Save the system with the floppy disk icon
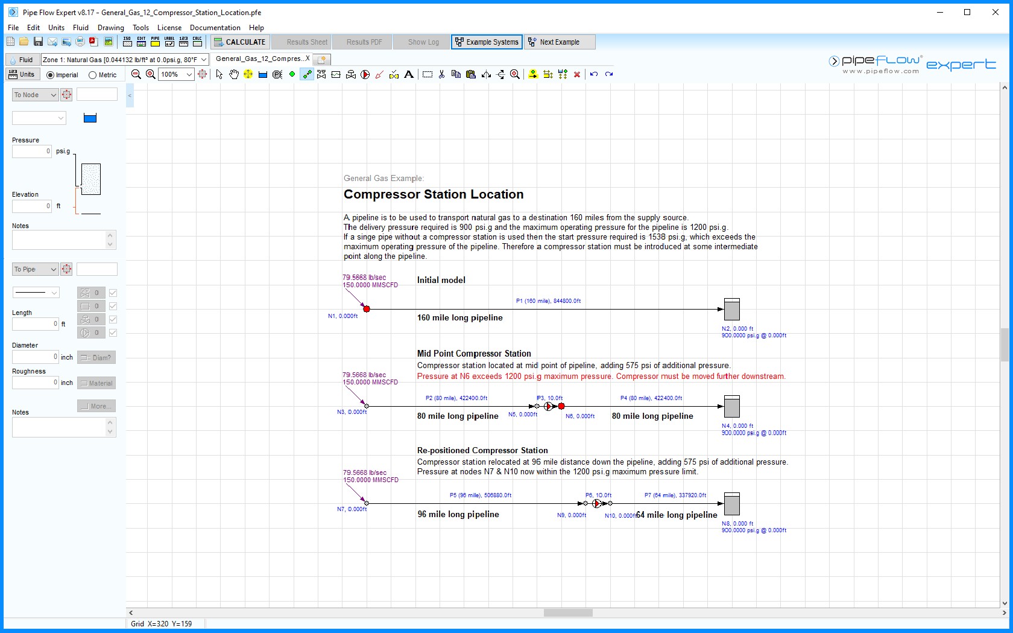Viewport: 1013px width, 633px height. tap(38, 42)
